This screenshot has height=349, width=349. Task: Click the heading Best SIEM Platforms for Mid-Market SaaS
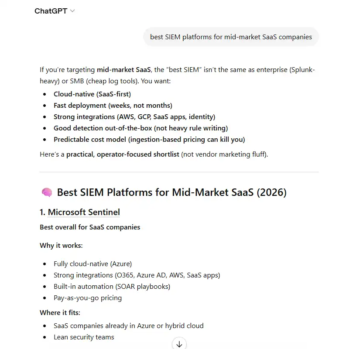tap(172, 192)
